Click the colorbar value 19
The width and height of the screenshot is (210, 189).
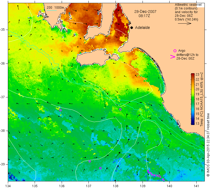tap(197, 94)
